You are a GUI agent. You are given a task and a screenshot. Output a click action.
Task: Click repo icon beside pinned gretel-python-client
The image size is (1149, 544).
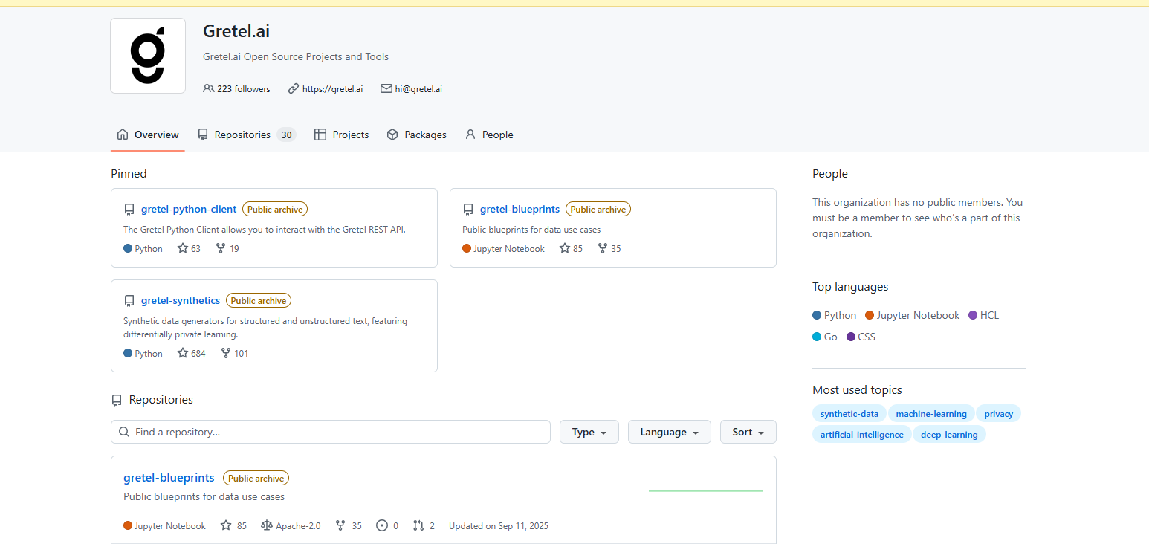[129, 210]
